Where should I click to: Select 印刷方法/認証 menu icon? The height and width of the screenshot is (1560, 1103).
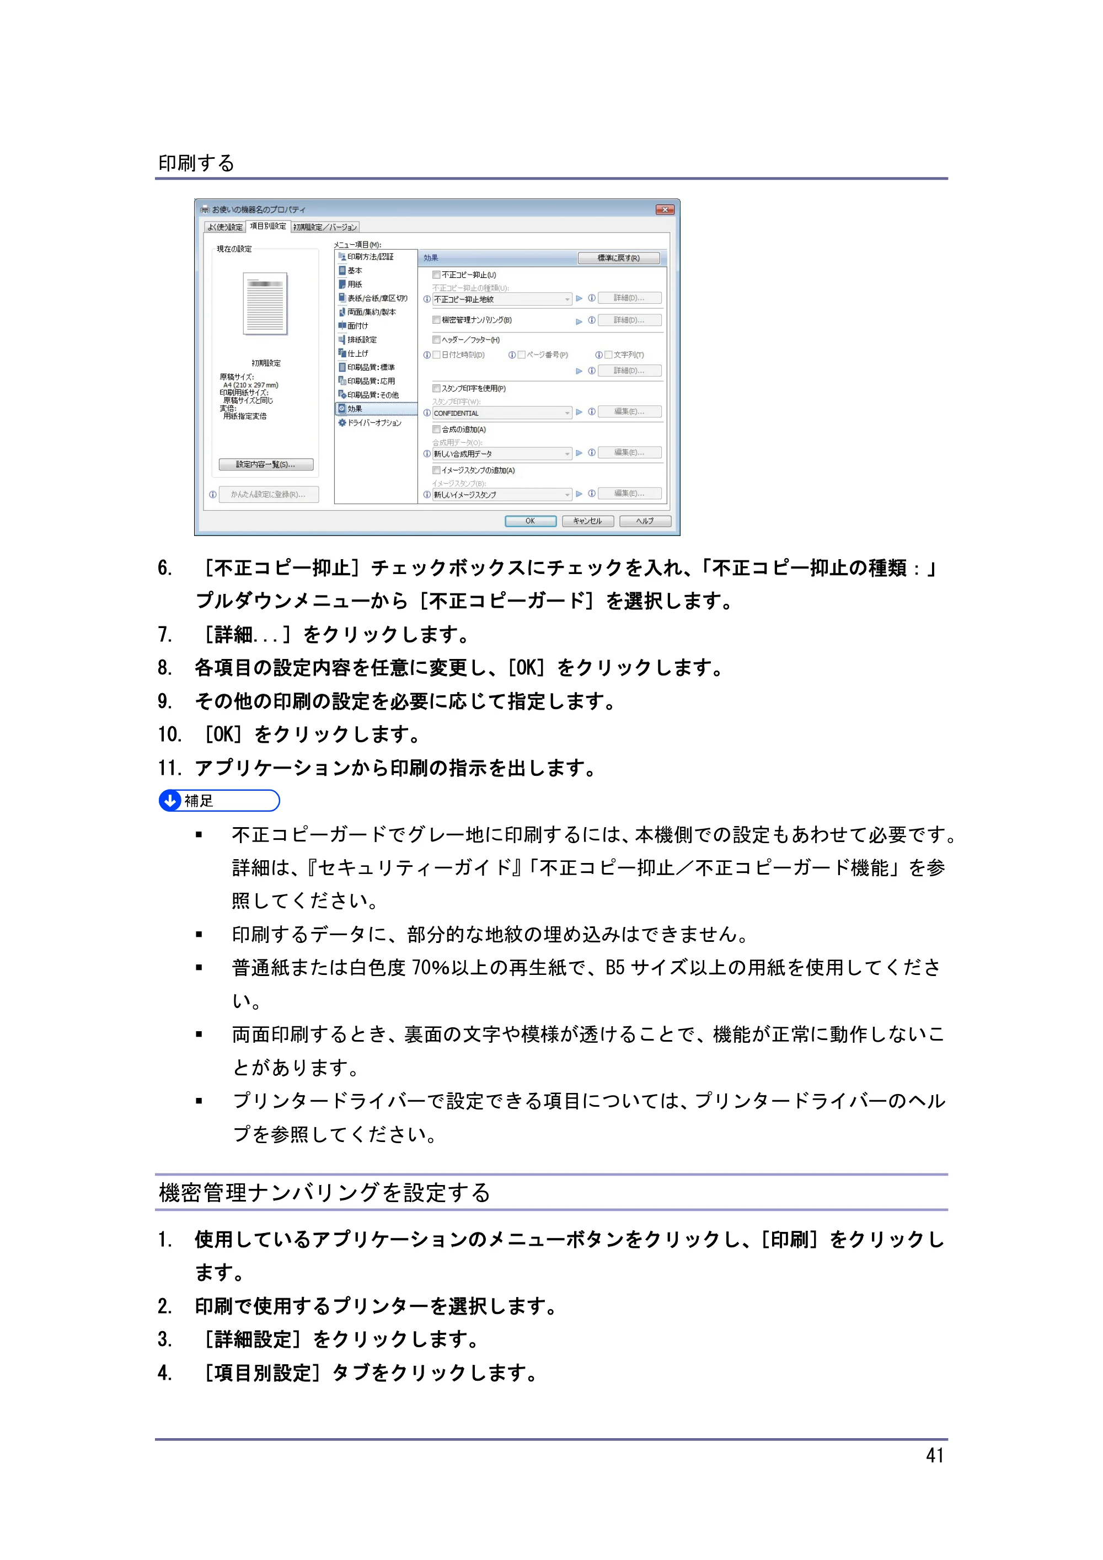pyautogui.click(x=342, y=256)
